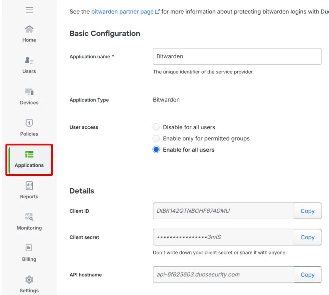Click the Billing label in sidebar
Screen dimensions: 329x295
pyautogui.click(x=29, y=259)
